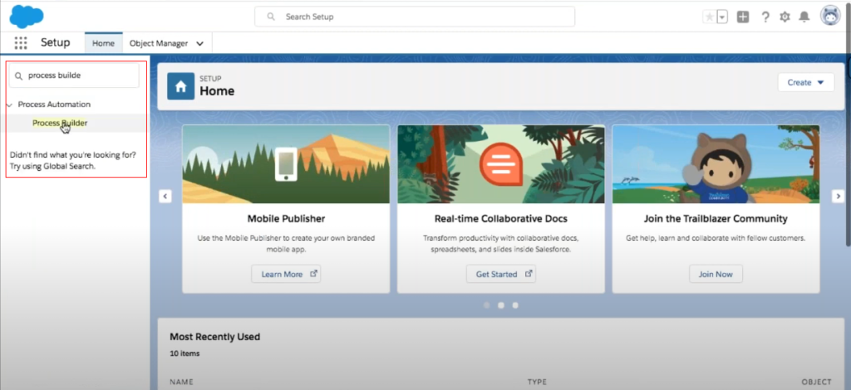Click the Favorites star icon

tap(709, 17)
